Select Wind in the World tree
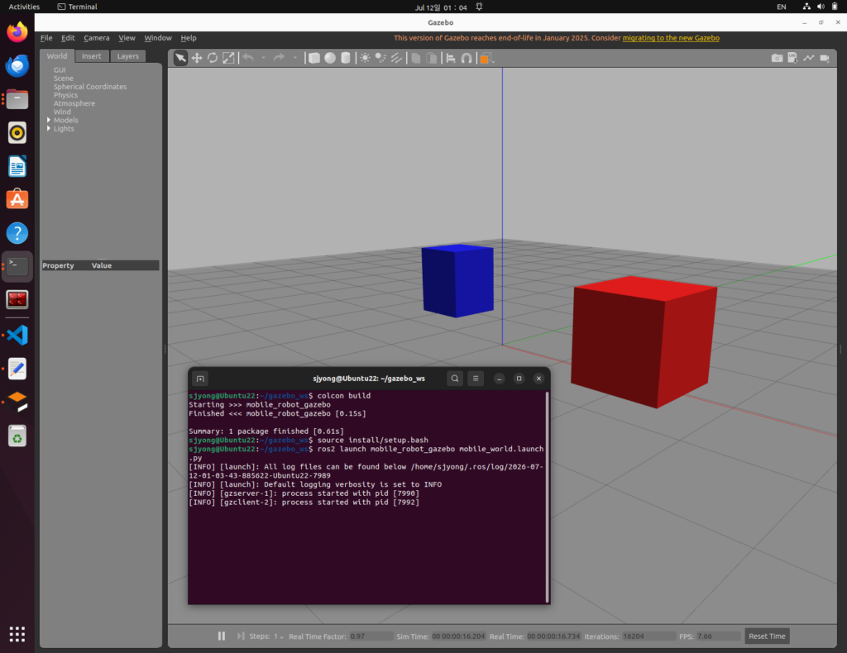 point(62,112)
